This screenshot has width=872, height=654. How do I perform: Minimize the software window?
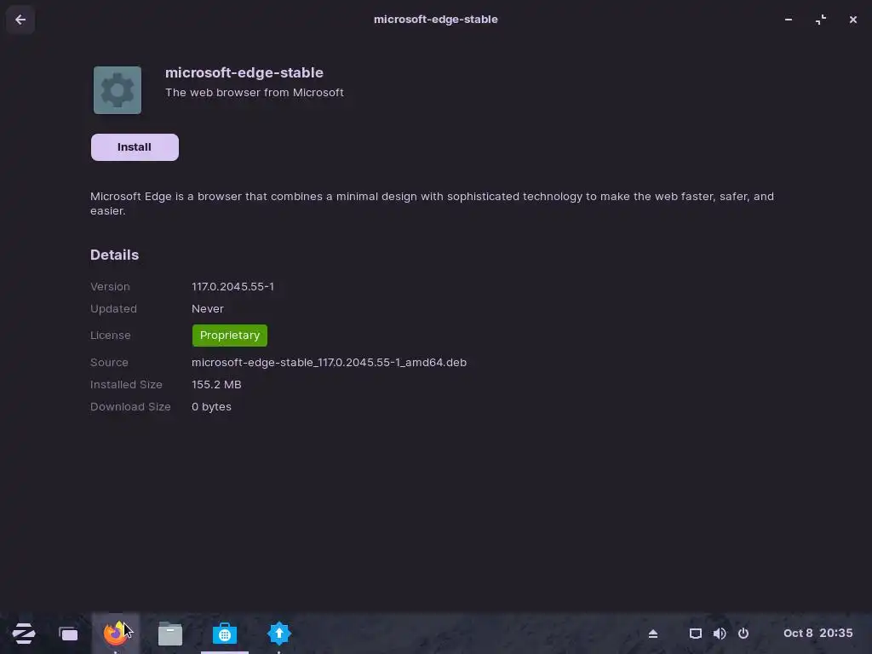coord(789,20)
